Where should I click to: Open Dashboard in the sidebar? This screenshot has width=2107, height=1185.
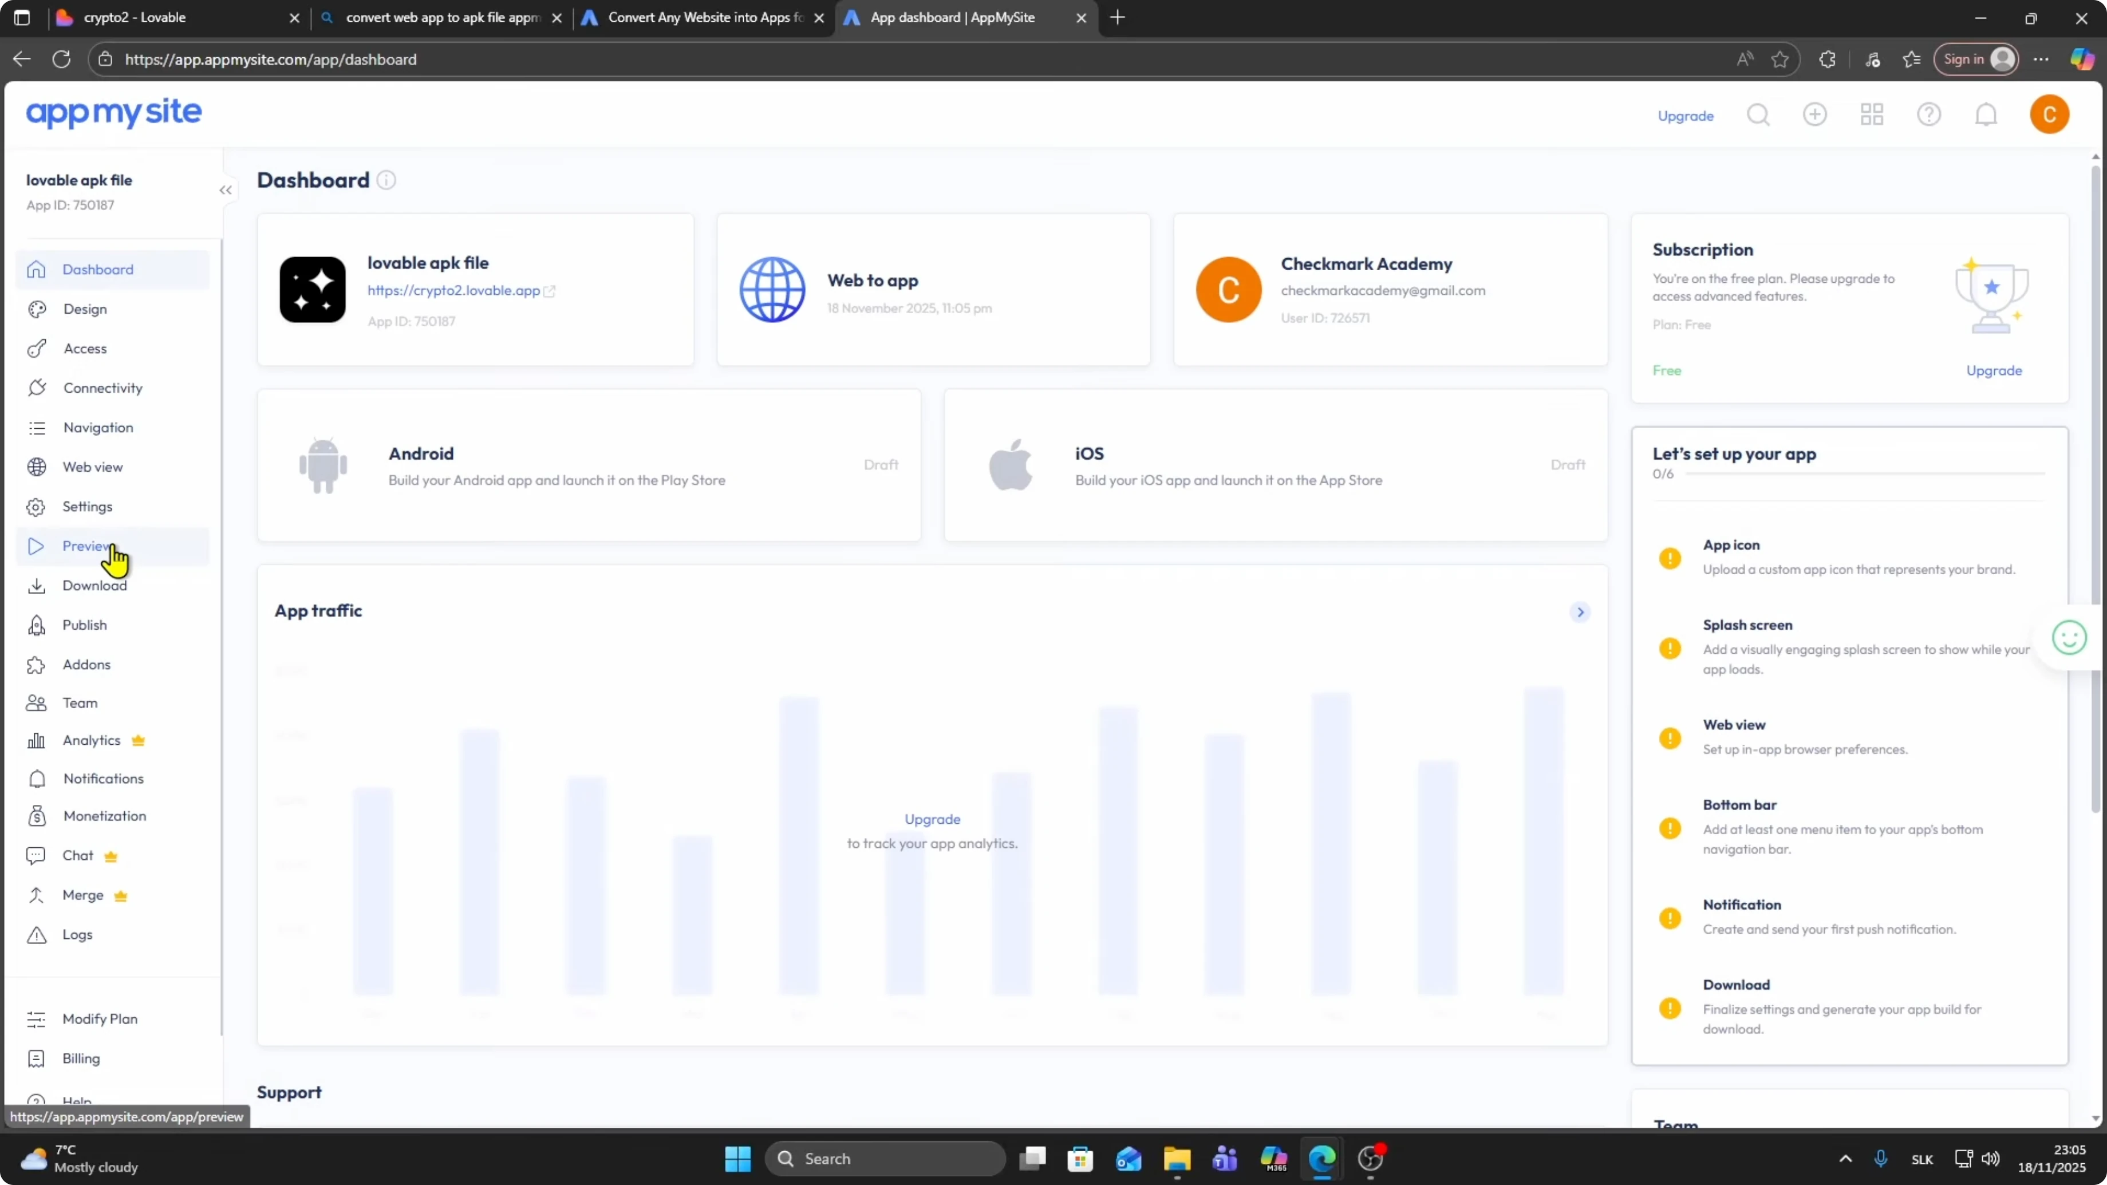tap(113, 269)
